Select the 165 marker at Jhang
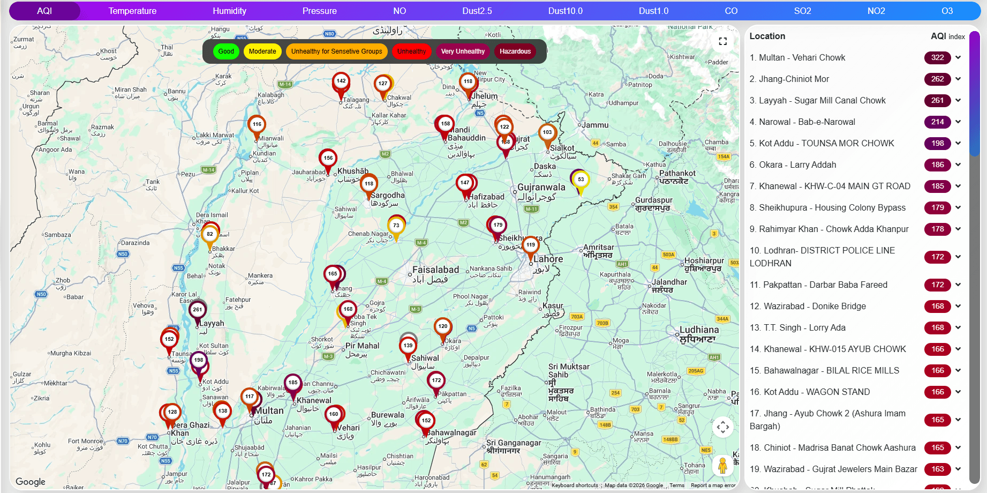The height and width of the screenshot is (493, 987). pyautogui.click(x=333, y=278)
